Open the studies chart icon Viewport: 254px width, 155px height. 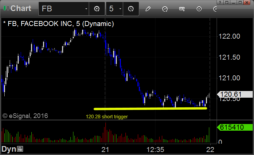[165, 9]
